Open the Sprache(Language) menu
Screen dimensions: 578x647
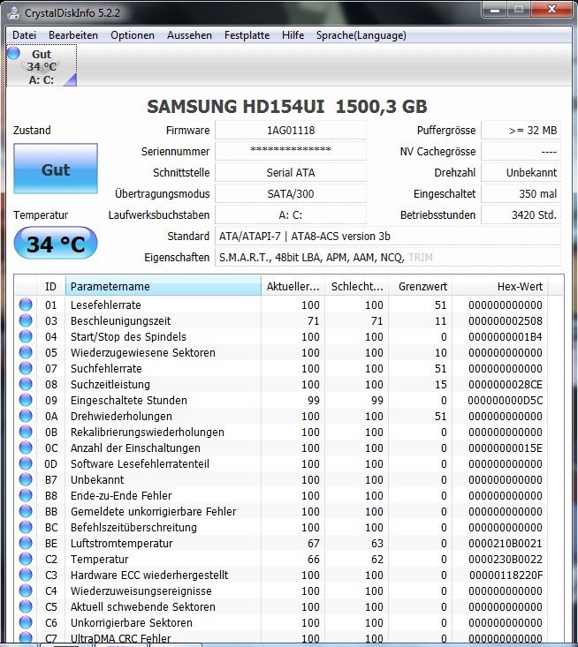pos(361,35)
